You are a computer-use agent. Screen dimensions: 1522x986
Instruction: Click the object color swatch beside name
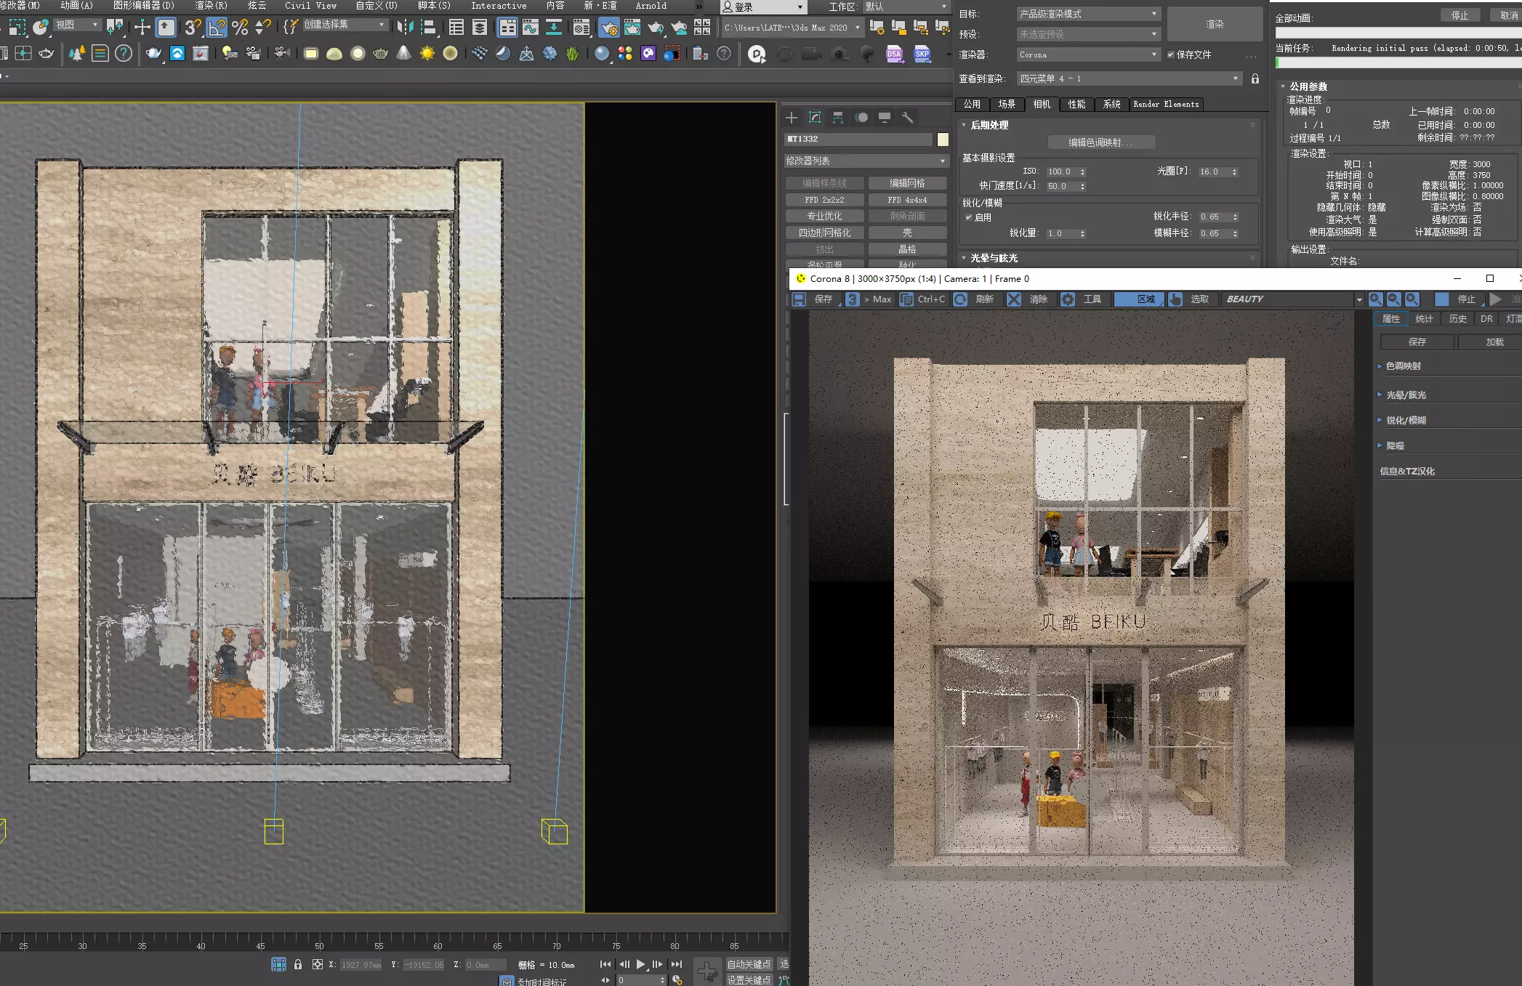[943, 139]
